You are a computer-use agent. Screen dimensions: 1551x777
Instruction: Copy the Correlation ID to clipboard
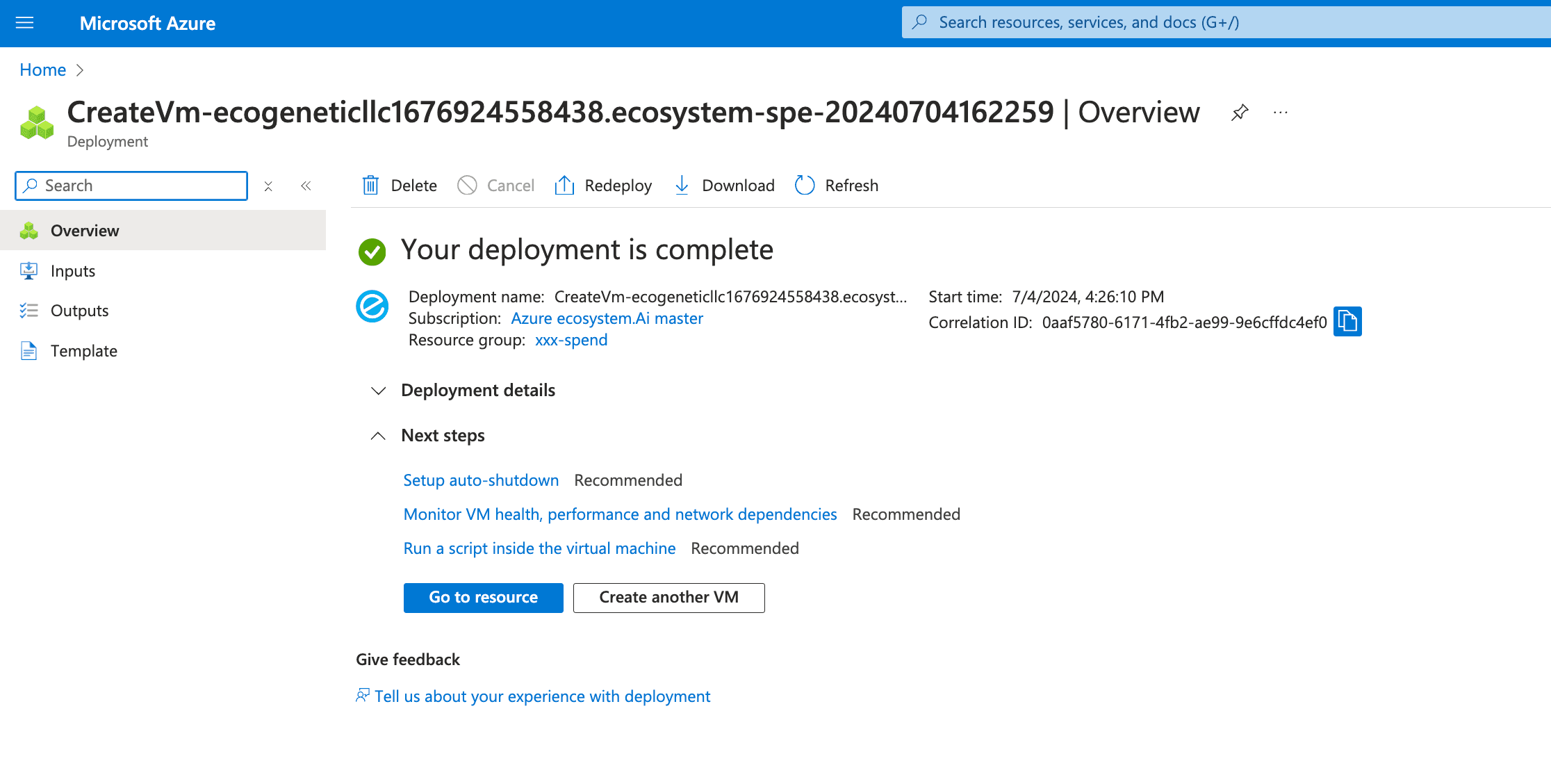(x=1347, y=322)
